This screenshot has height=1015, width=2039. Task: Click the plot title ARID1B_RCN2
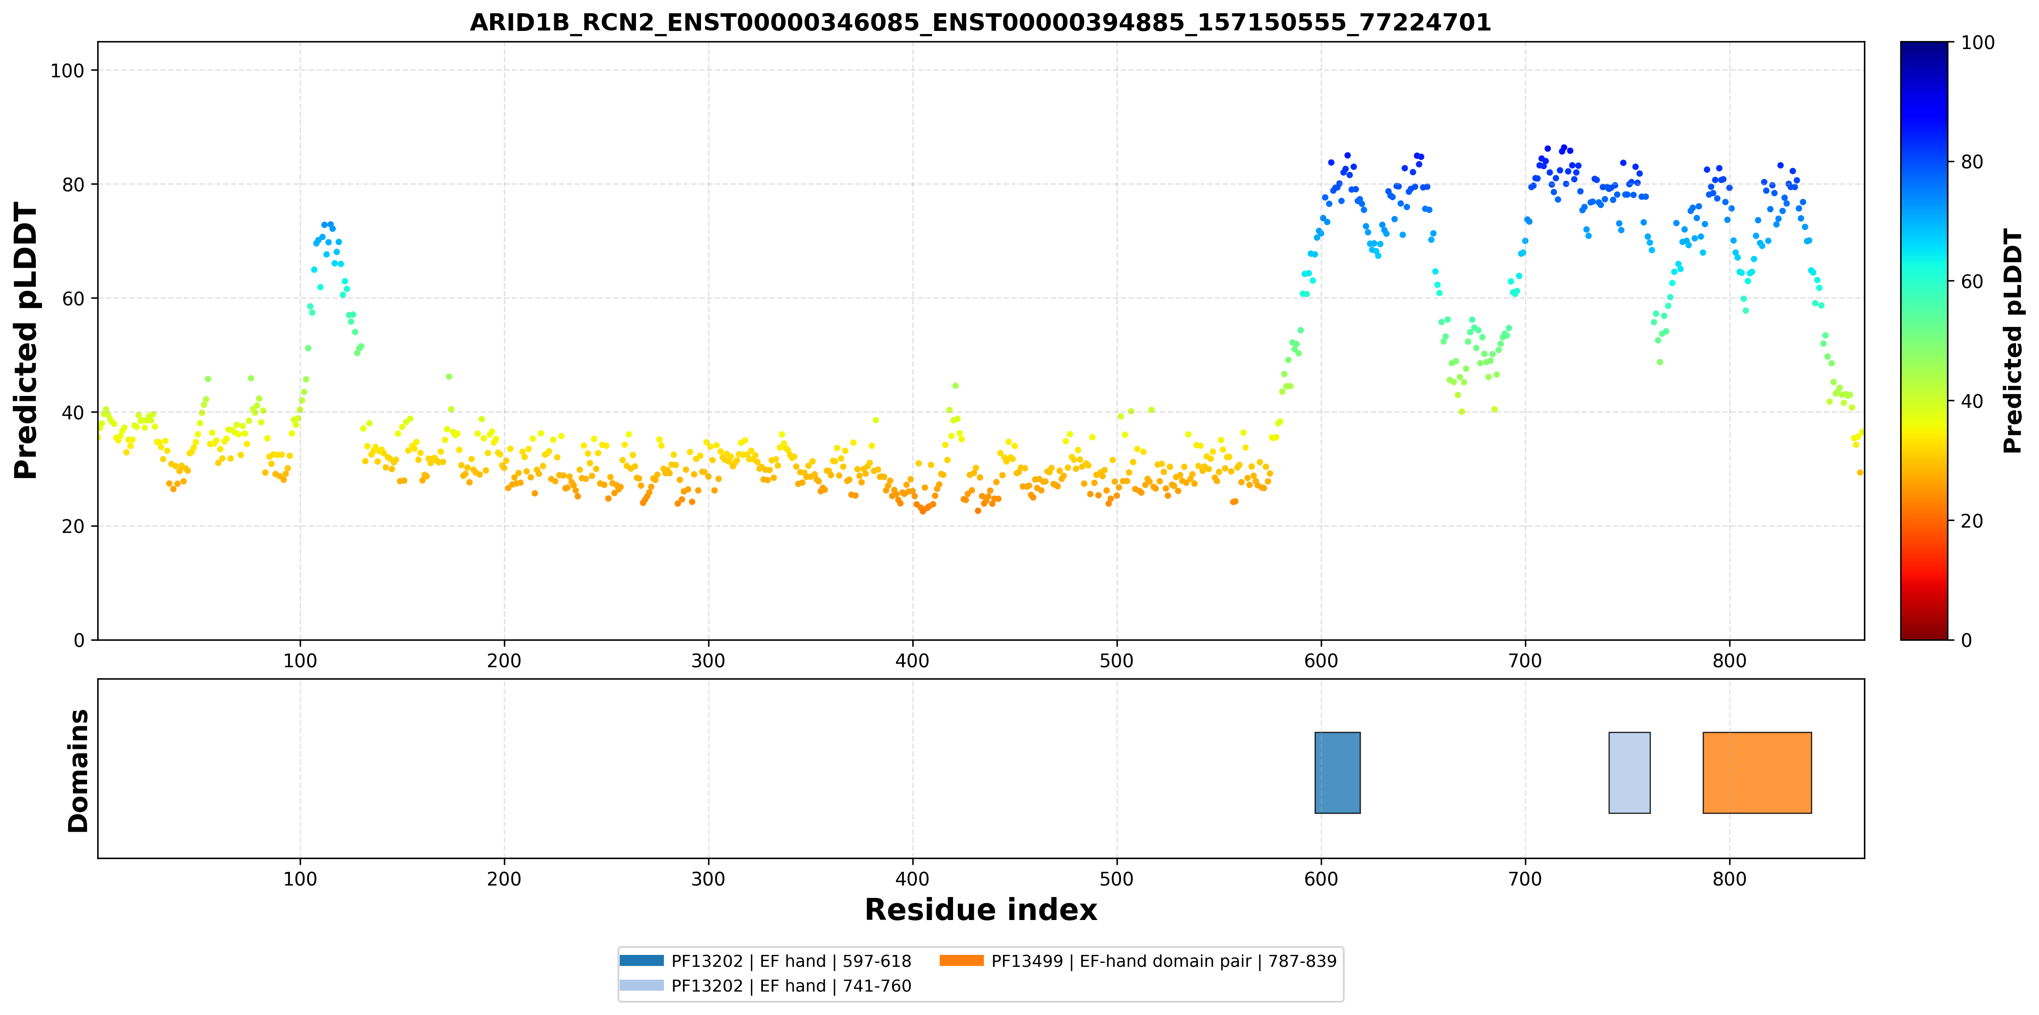click(980, 22)
